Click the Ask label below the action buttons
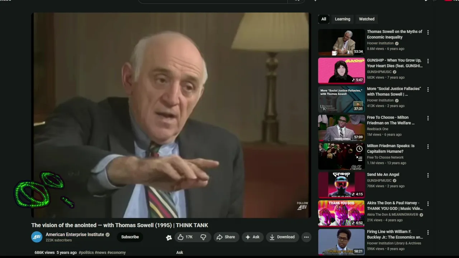The height and width of the screenshot is (258, 459). 180,252
